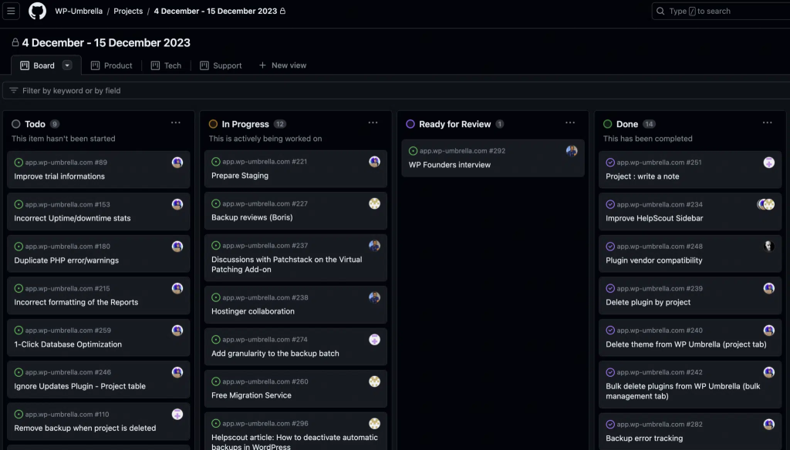790x450 pixels.
Task: Click assignee avatar on Improve trial informations card
Action: coord(177,162)
